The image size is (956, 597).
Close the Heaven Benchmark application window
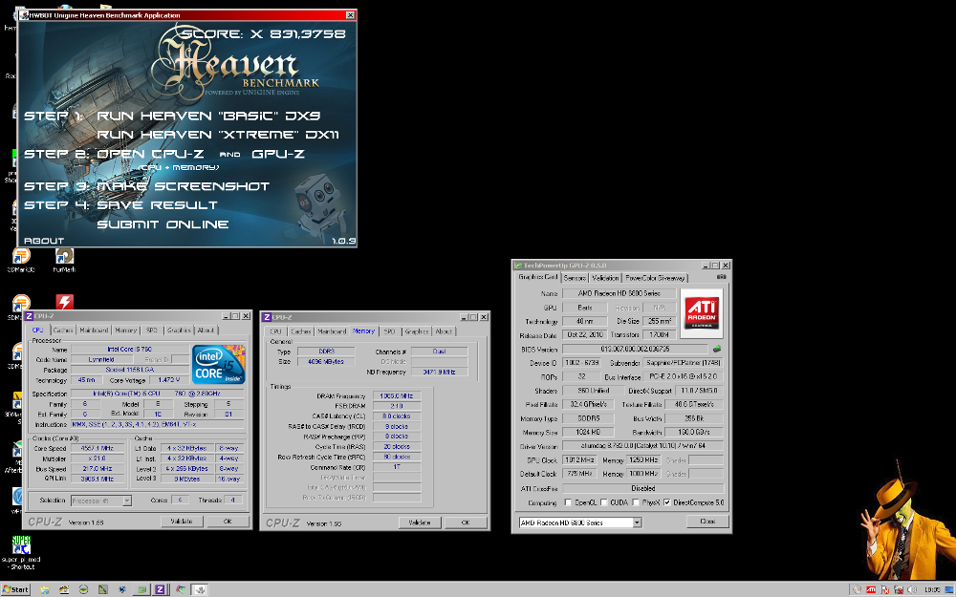[350, 15]
